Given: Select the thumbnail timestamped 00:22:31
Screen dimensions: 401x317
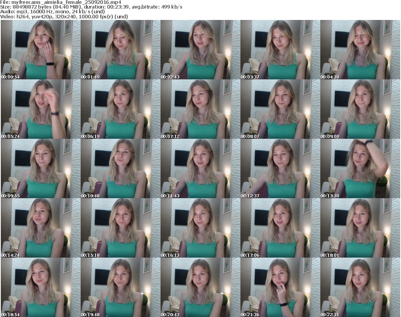Looking at the screenshot, I should pyautogui.click(x=360, y=287).
